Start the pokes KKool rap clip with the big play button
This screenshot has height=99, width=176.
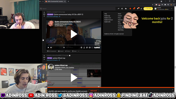point(74,78)
